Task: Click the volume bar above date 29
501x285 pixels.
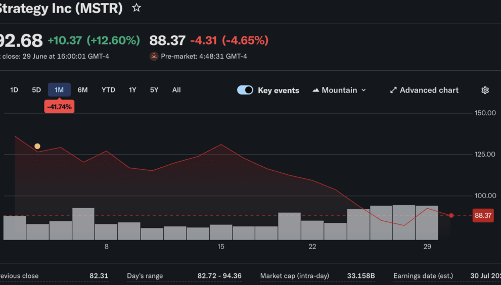Action: pyautogui.click(x=427, y=223)
